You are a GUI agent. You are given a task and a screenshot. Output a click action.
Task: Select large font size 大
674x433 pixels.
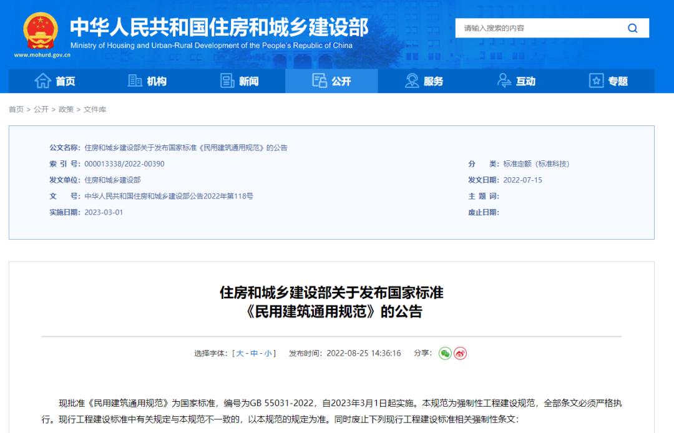237,353
